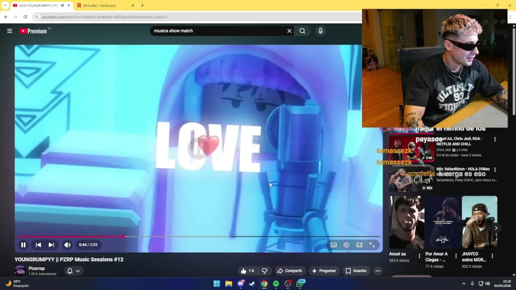Open Mix: Salastkbron HOLA thumbnail
The width and height of the screenshot is (516, 290).
point(412,179)
